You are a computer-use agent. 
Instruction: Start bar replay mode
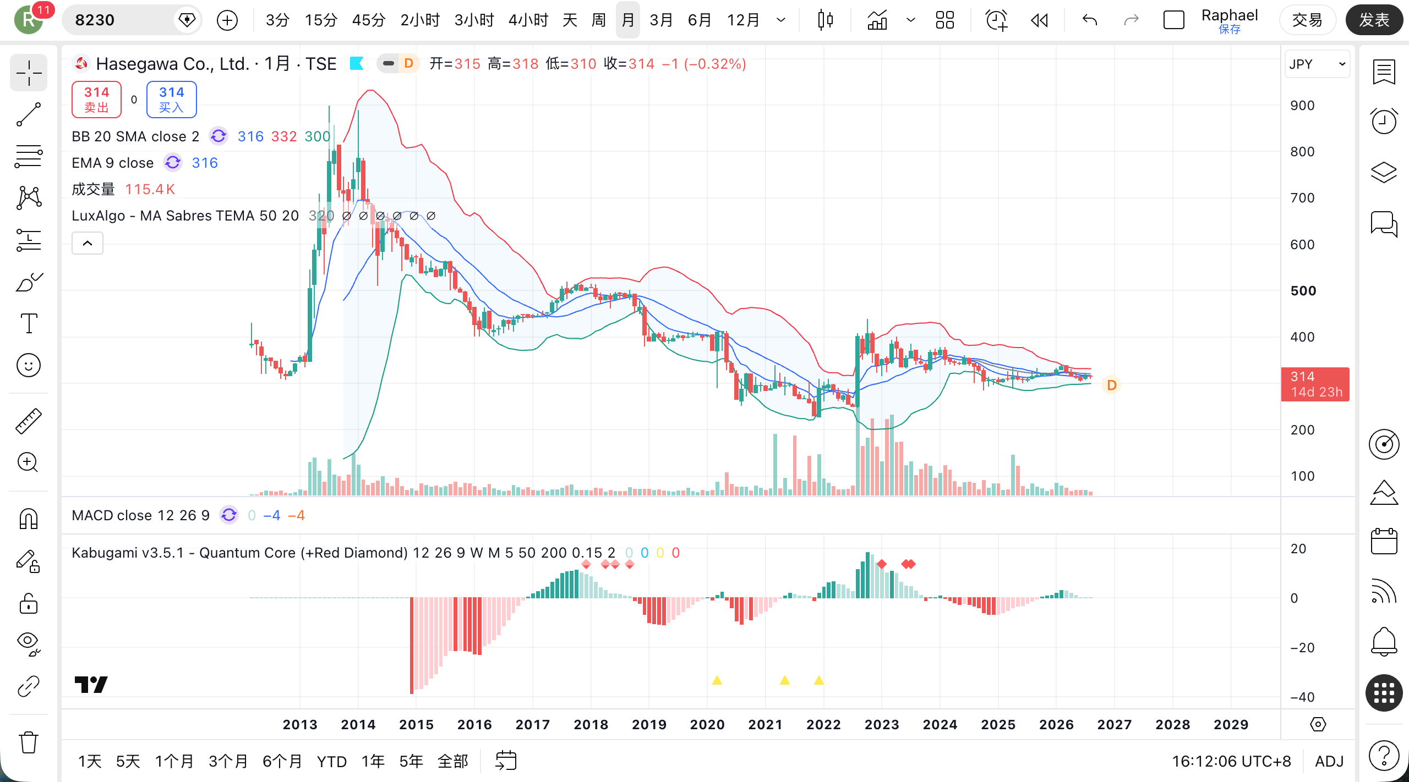pos(1039,20)
